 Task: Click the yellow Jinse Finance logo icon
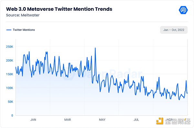click(160, 121)
